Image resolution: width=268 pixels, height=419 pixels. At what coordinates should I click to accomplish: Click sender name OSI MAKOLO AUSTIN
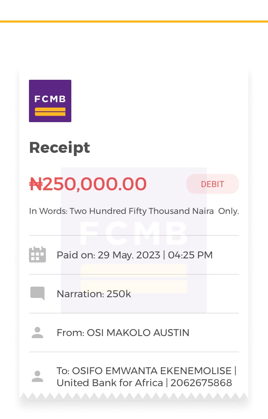point(138,333)
